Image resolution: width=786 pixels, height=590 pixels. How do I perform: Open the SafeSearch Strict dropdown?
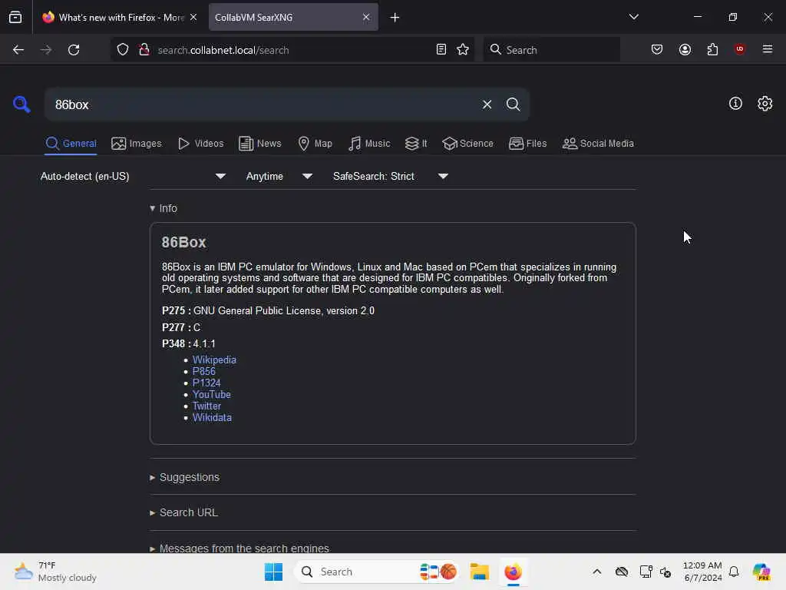[x=390, y=176]
